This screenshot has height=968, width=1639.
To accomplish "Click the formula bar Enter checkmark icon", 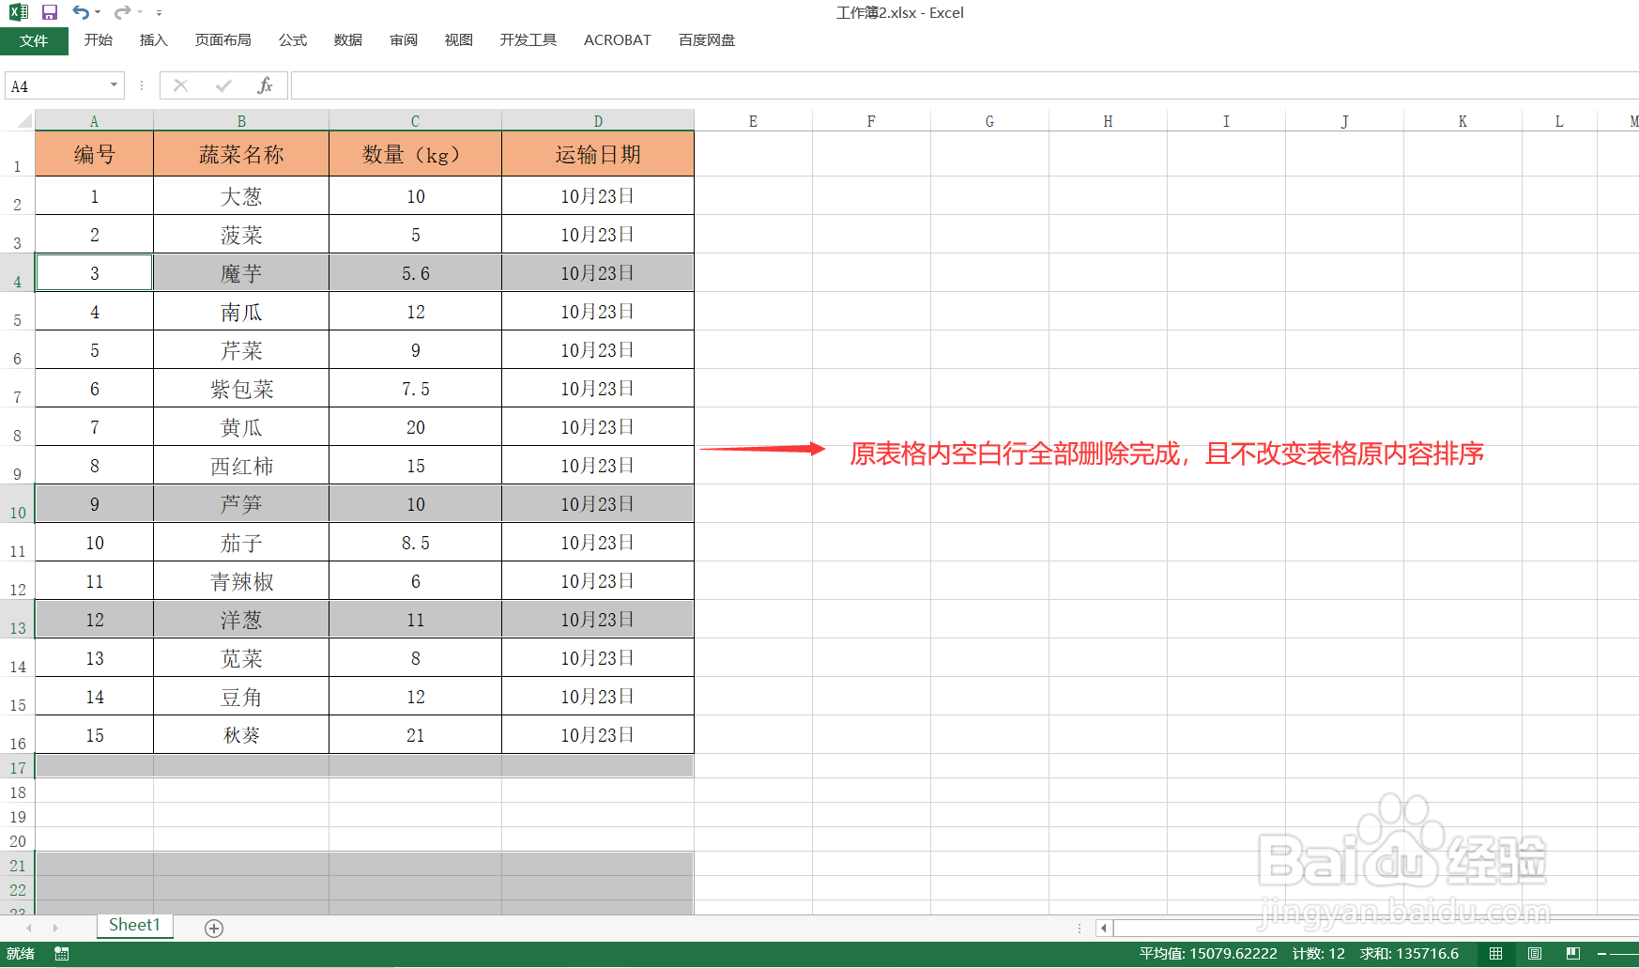I will [223, 85].
